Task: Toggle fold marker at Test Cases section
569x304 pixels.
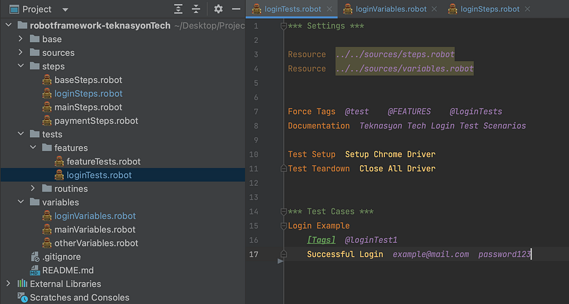Action: [x=283, y=212]
